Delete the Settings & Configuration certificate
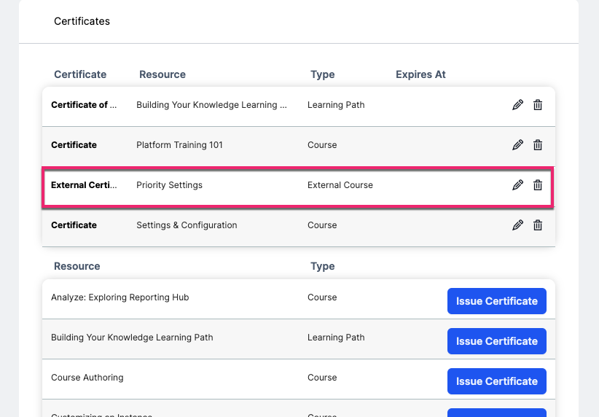The width and height of the screenshot is (599, 417). [x=538, y=225]
